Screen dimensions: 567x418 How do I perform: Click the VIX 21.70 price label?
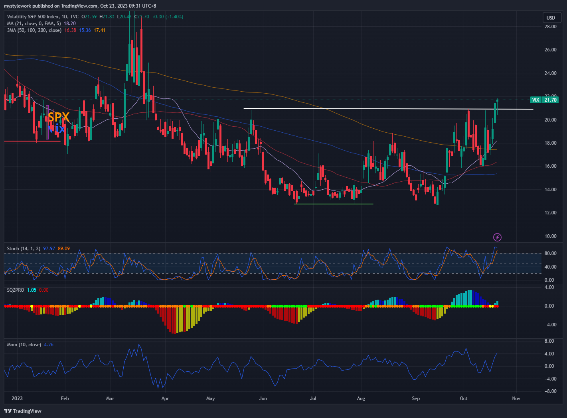click(544, 100)
